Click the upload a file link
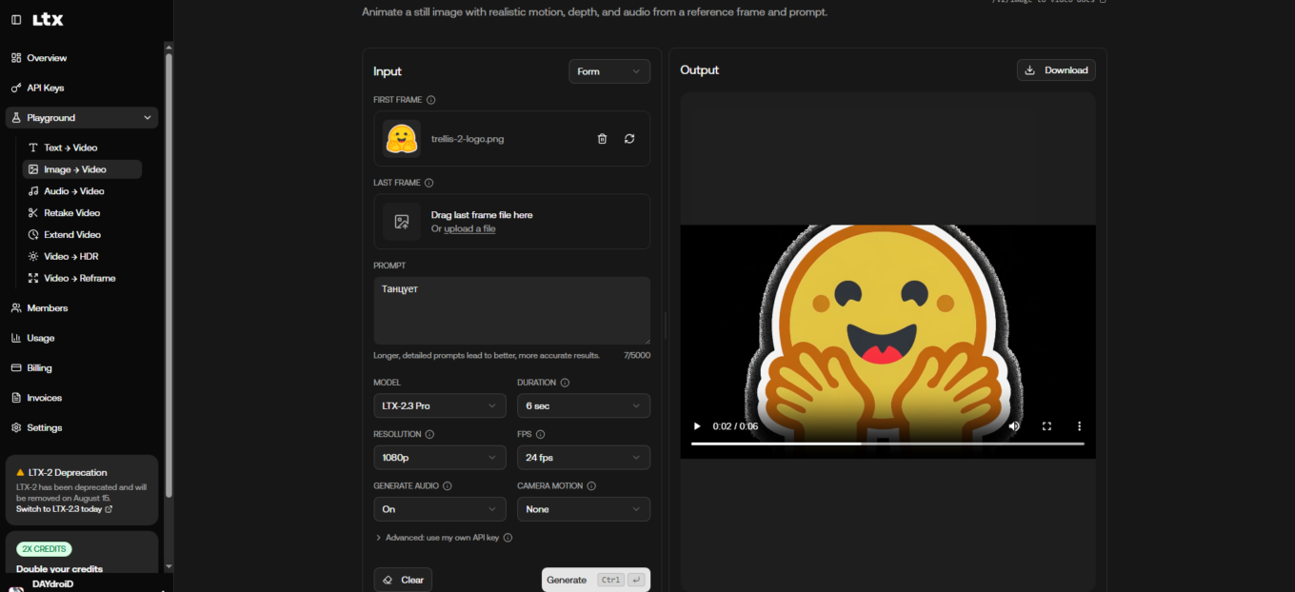1295x592 pixels. (x=469, y=229)
